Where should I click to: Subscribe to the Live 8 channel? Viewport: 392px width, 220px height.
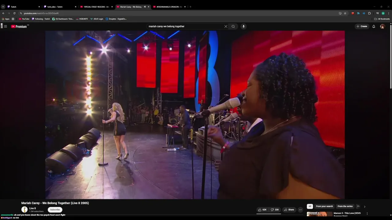(55, 210)
